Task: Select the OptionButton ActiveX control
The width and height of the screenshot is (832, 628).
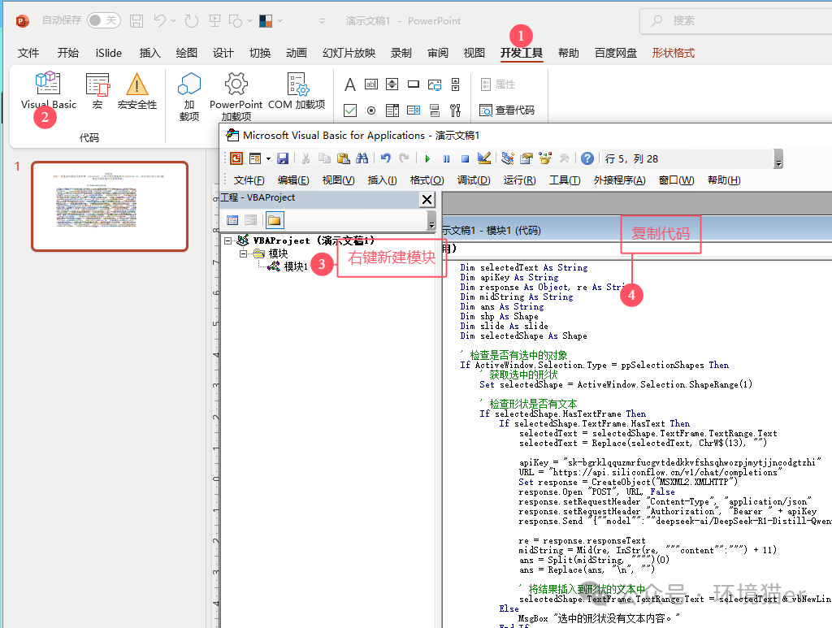Action: (371, 110)
